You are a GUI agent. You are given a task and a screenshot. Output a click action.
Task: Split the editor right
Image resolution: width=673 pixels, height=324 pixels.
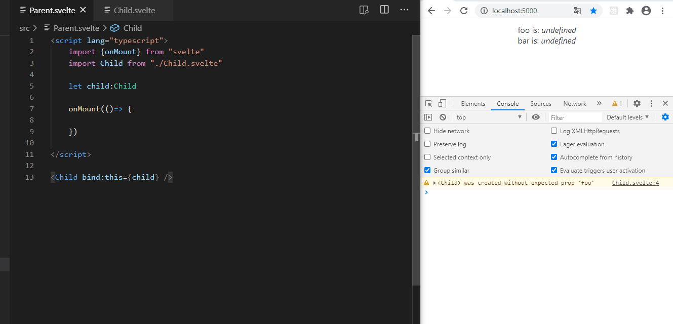(384, 10)
